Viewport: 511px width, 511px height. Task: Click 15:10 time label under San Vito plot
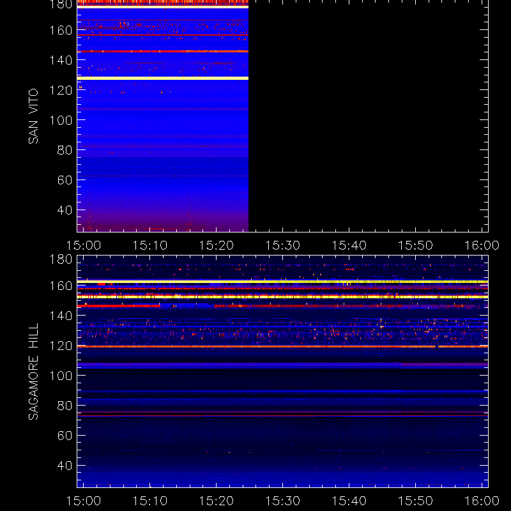click(150, 245)
